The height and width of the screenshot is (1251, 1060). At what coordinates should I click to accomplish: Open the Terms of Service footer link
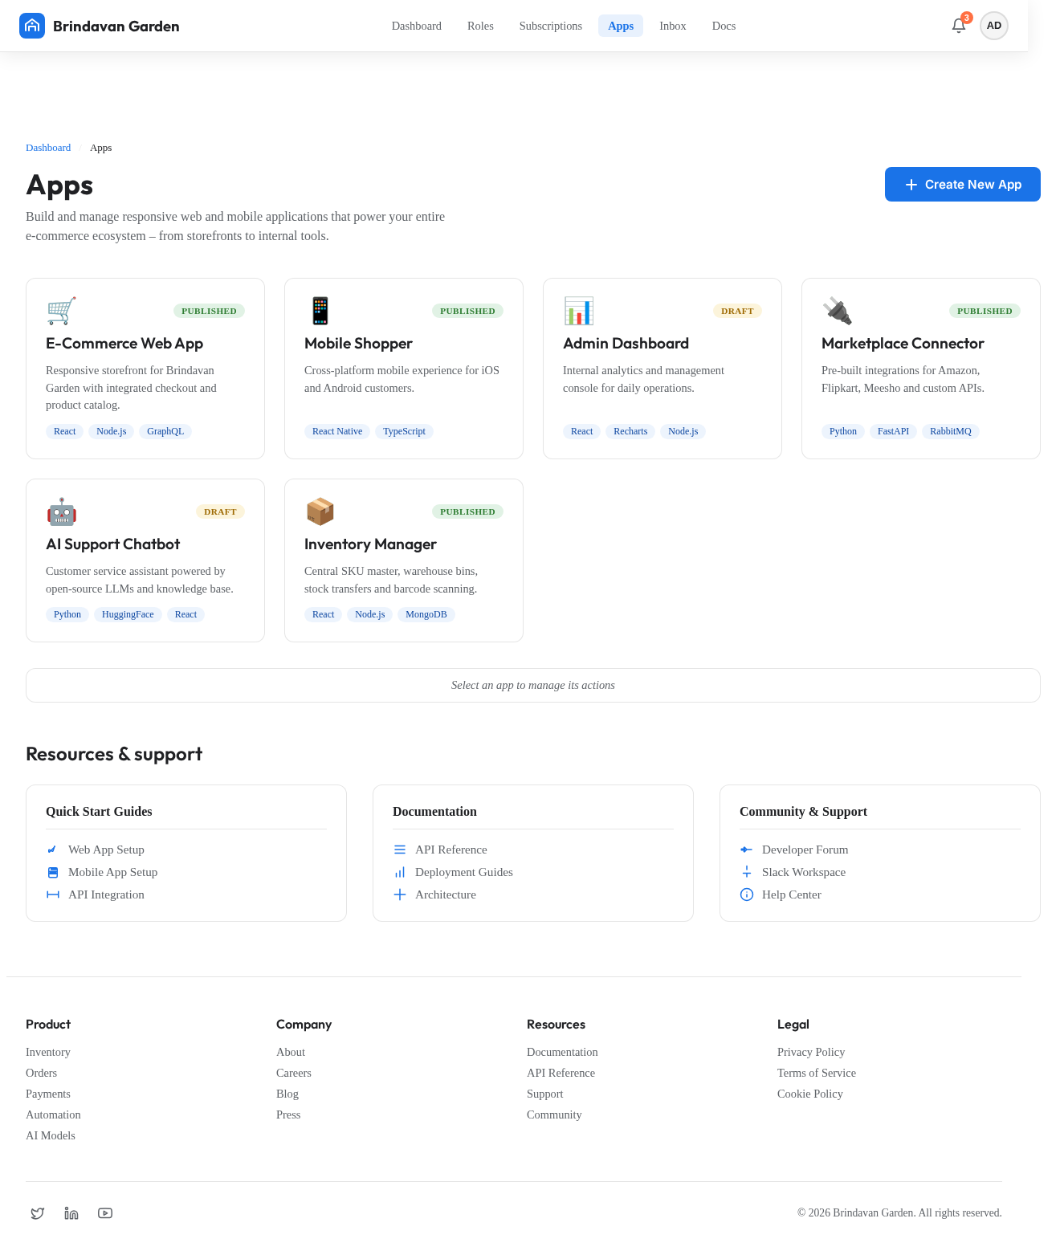pos(817,1073)
